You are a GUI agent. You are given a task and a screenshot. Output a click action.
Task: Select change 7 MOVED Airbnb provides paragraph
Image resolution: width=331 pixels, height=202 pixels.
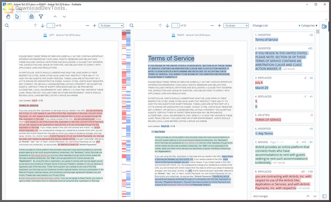284,152
